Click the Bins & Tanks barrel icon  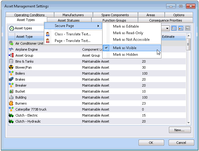11,61
